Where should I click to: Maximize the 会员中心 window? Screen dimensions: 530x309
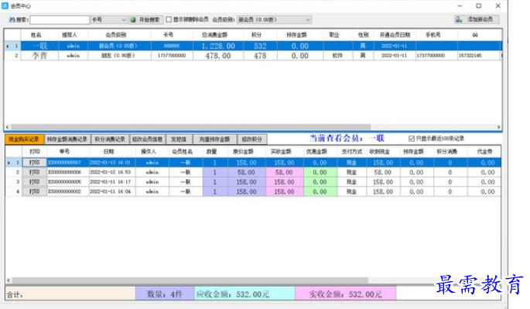tap(479, 5)
